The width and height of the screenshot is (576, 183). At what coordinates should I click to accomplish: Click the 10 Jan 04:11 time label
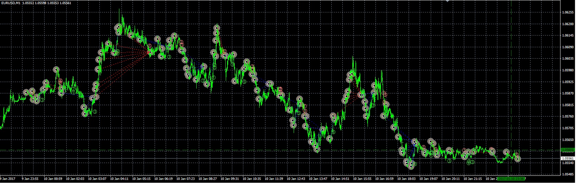pyautogui.click(x=119, y=179)
